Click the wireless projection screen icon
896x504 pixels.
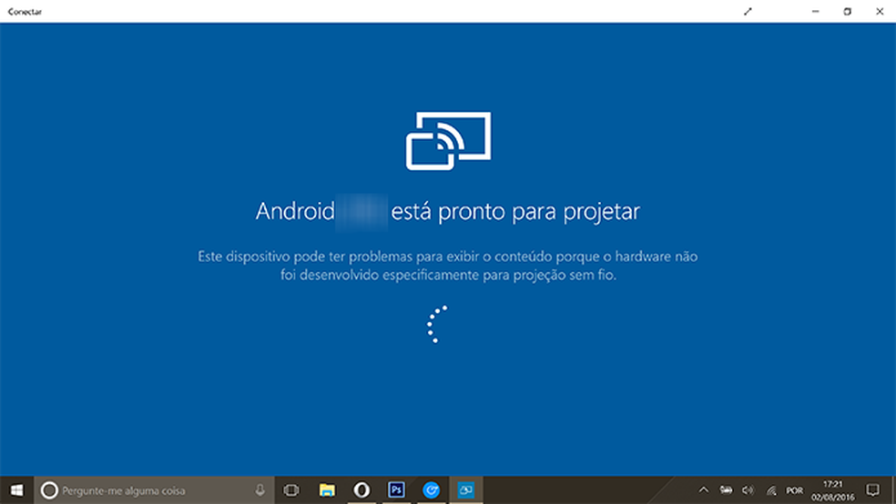[x=449, y=141]
